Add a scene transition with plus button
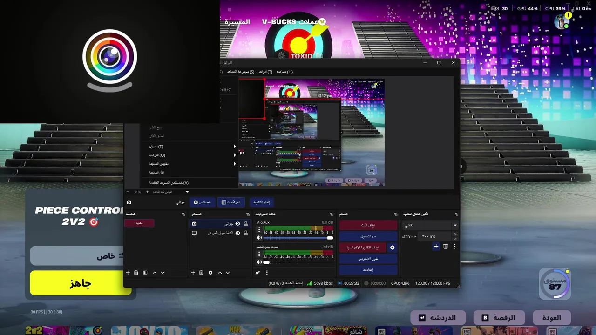Screen dimensions: 596x335 click(436, 246)
